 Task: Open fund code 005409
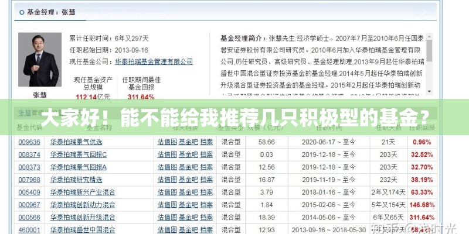click(x=29, y=192)
